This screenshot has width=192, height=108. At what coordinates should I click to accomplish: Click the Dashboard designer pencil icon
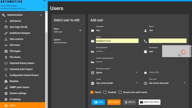pyautogui.click(x=6, y=33)
